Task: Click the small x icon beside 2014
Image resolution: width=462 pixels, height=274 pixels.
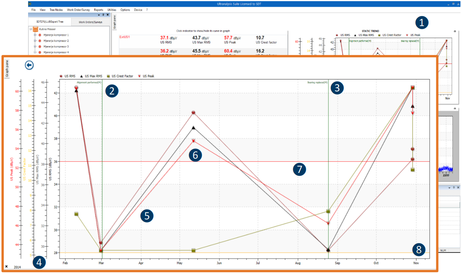Action: tap(7, 266)
